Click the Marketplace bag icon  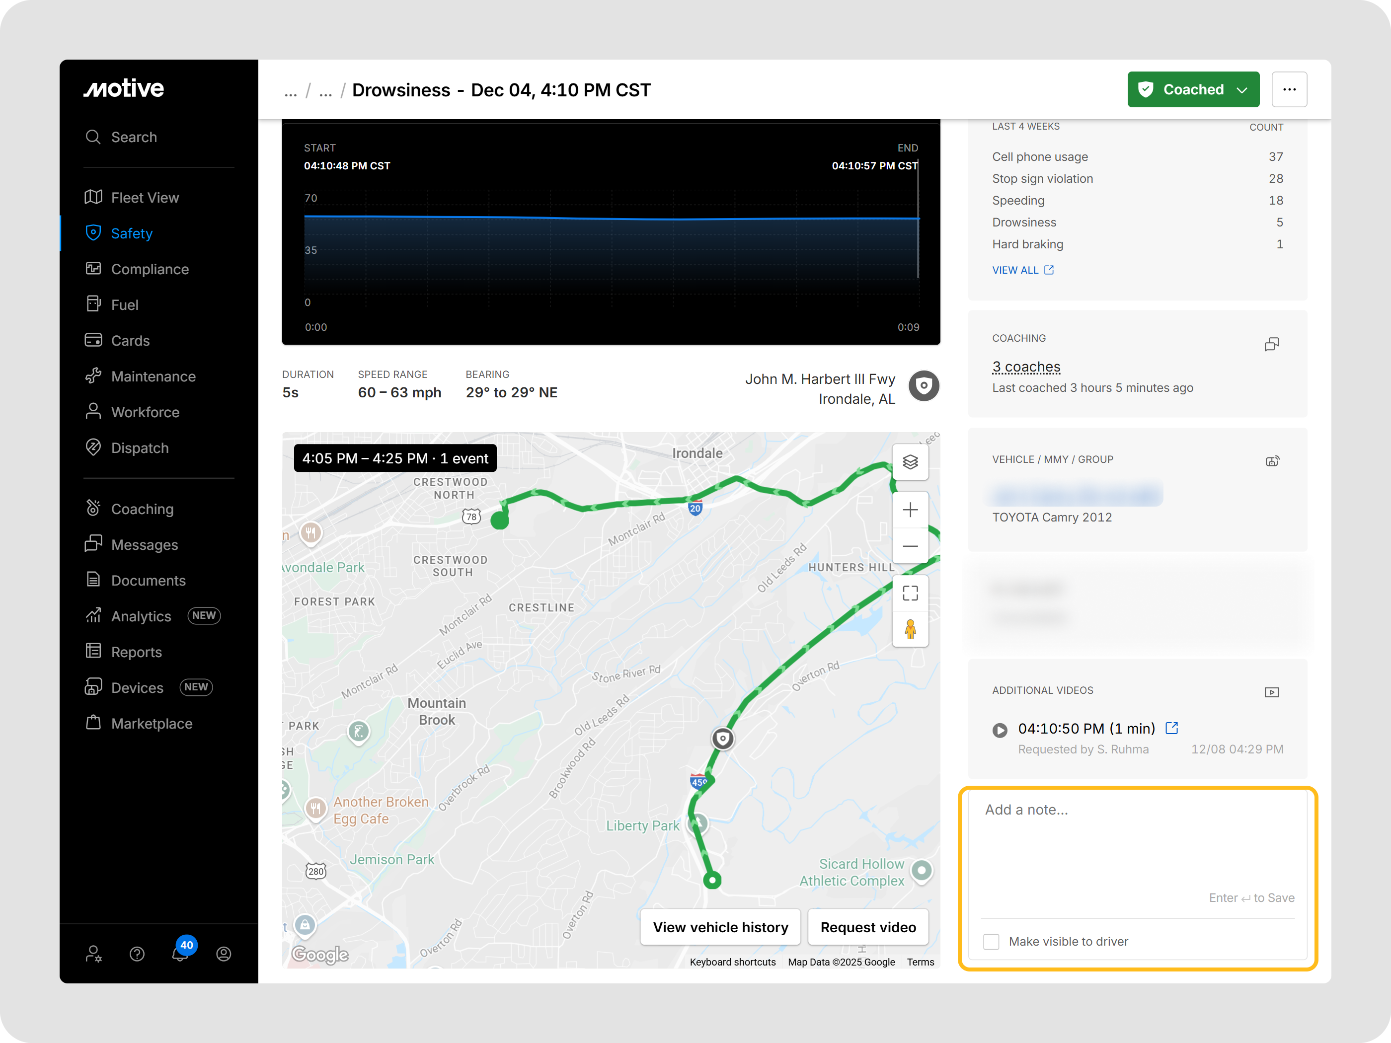(93, 722)
